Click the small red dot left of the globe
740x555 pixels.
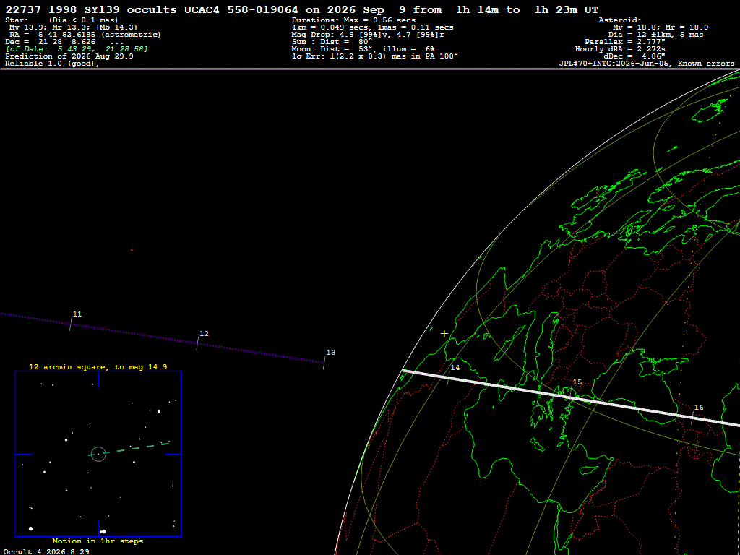click(x=132, y=250)
